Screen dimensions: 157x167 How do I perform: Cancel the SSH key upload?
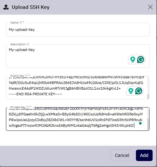coord(122,155)
